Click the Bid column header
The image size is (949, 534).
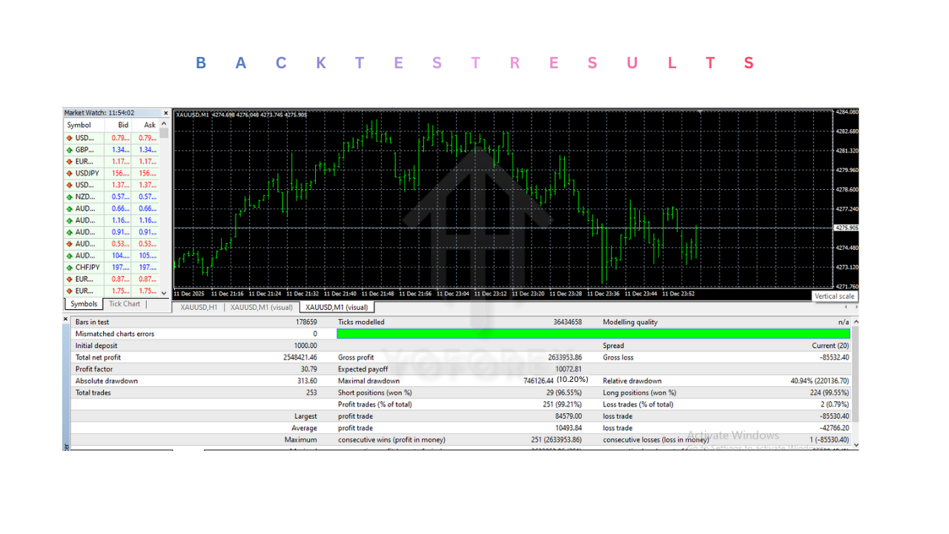pos(123,125)
